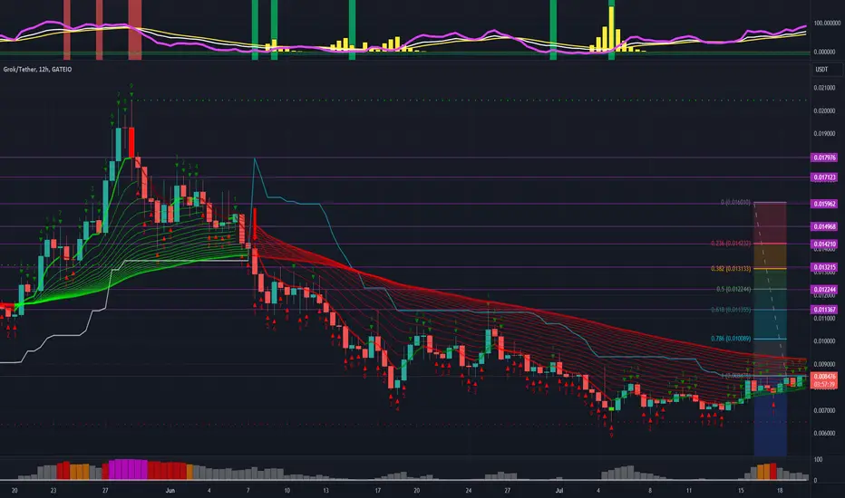Click the 0.020000 price axis tick
845x498 pixels.
[825, 110]
